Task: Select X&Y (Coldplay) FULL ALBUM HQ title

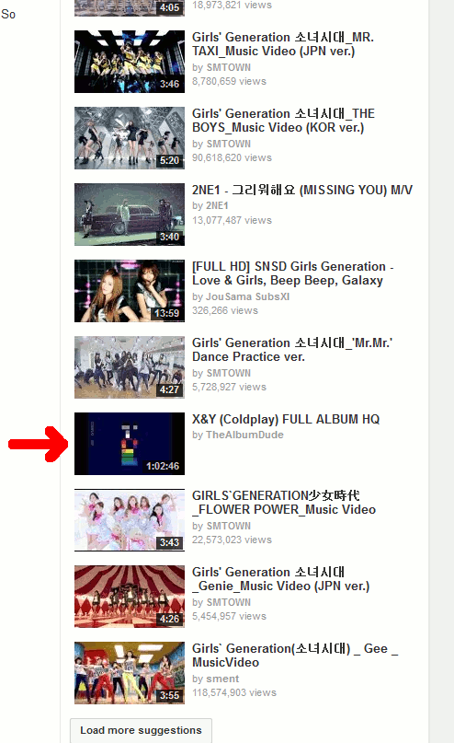Action: coord(286,419)
